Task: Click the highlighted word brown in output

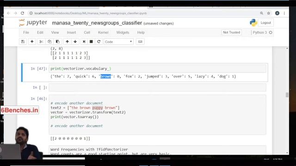Action: [105, 76]
